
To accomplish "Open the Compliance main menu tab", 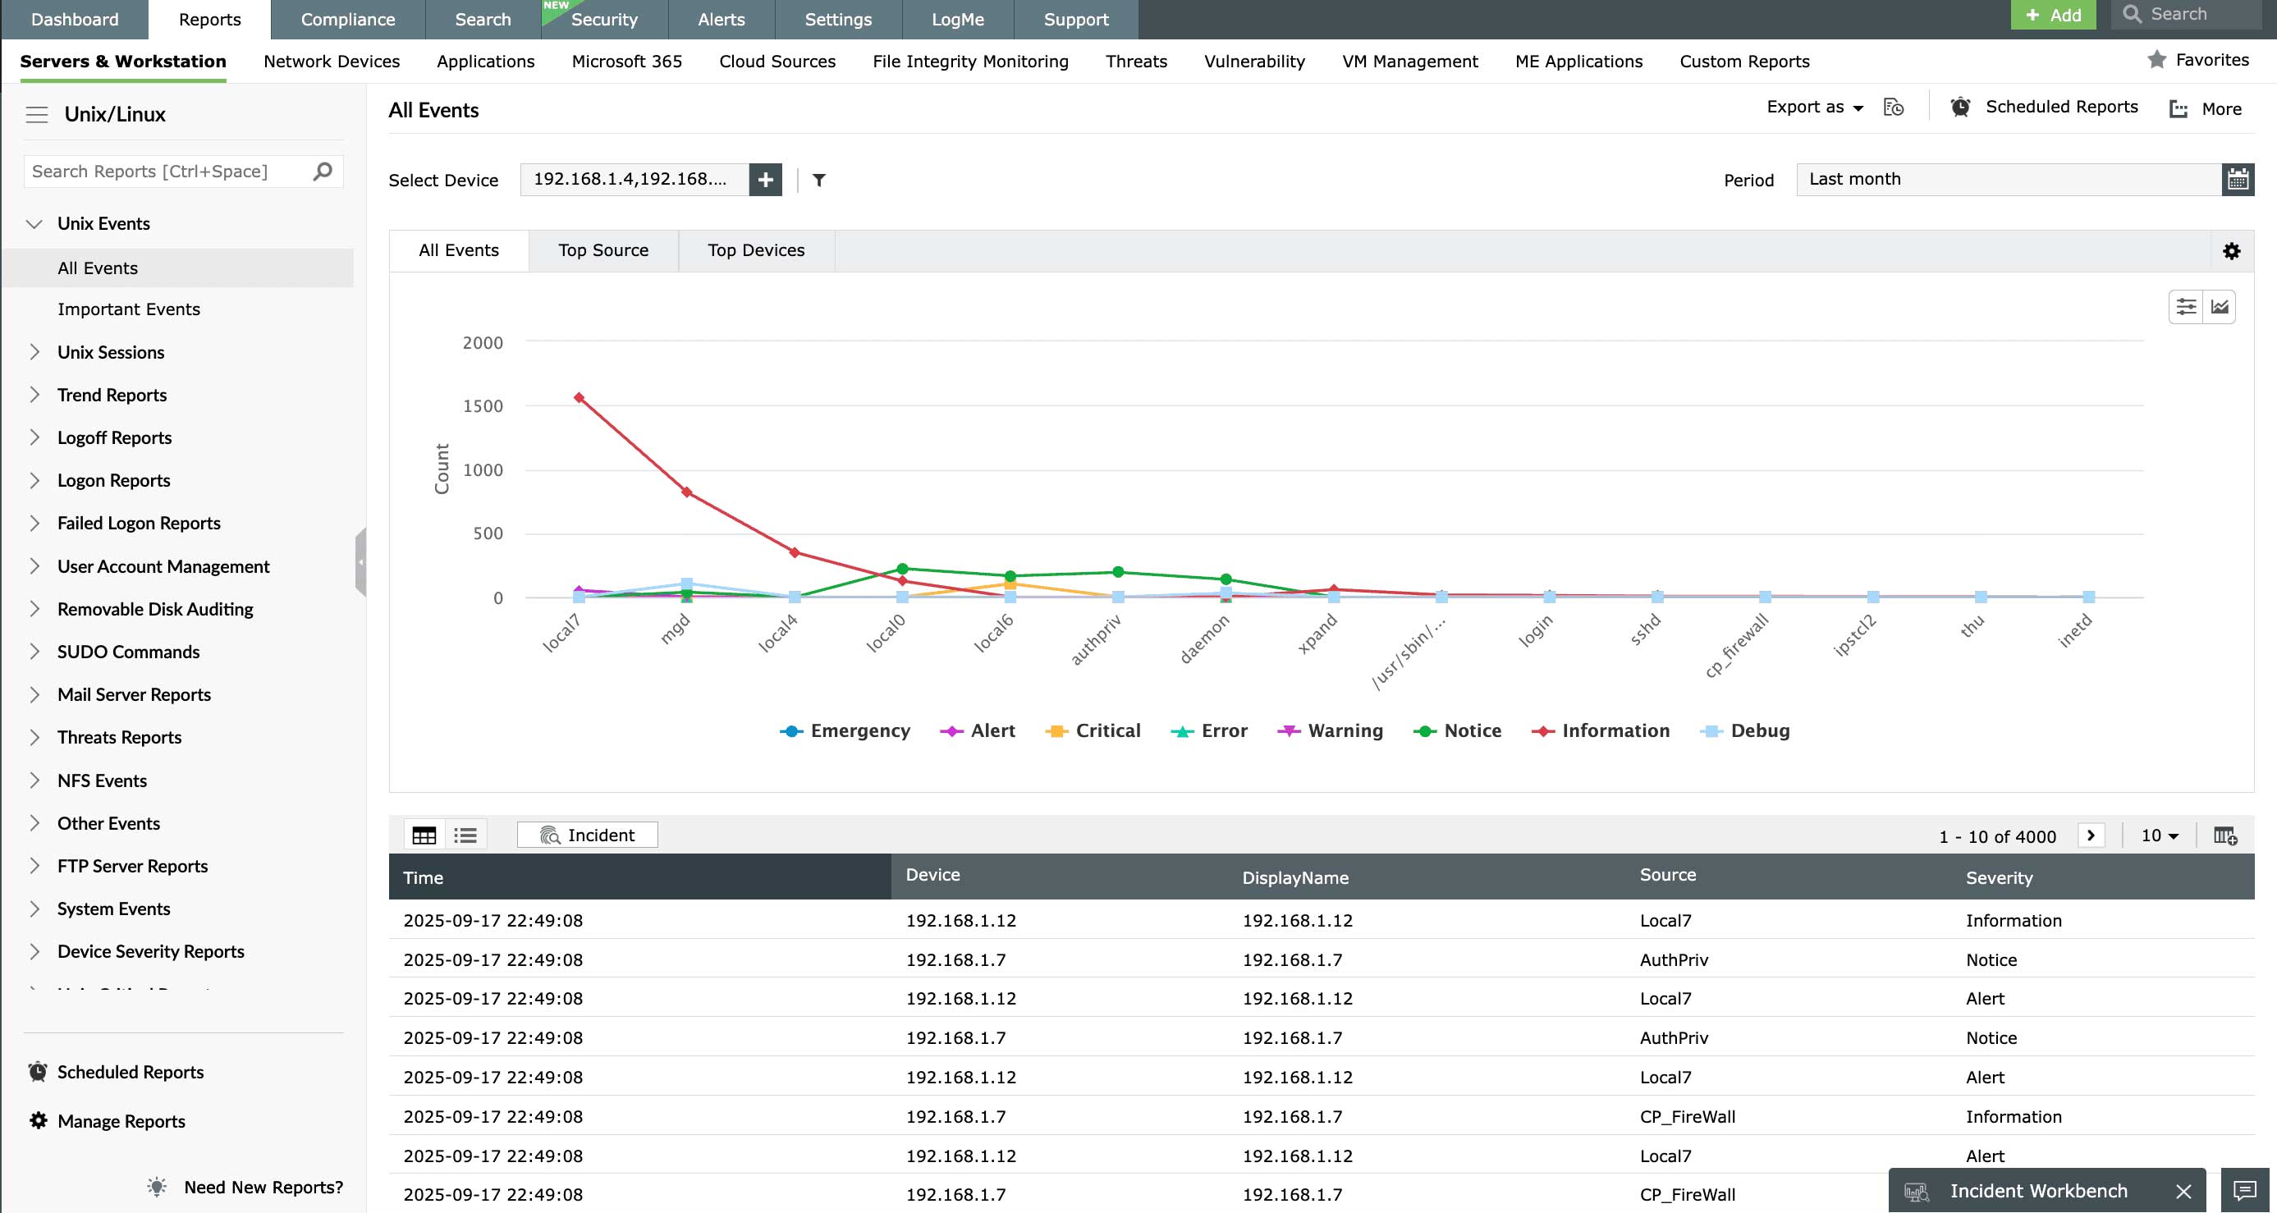I will [x=347, y=20].
